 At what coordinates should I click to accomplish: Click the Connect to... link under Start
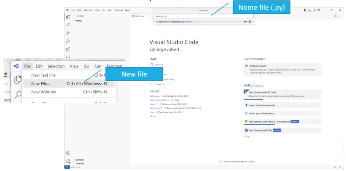tap(158, 84)
